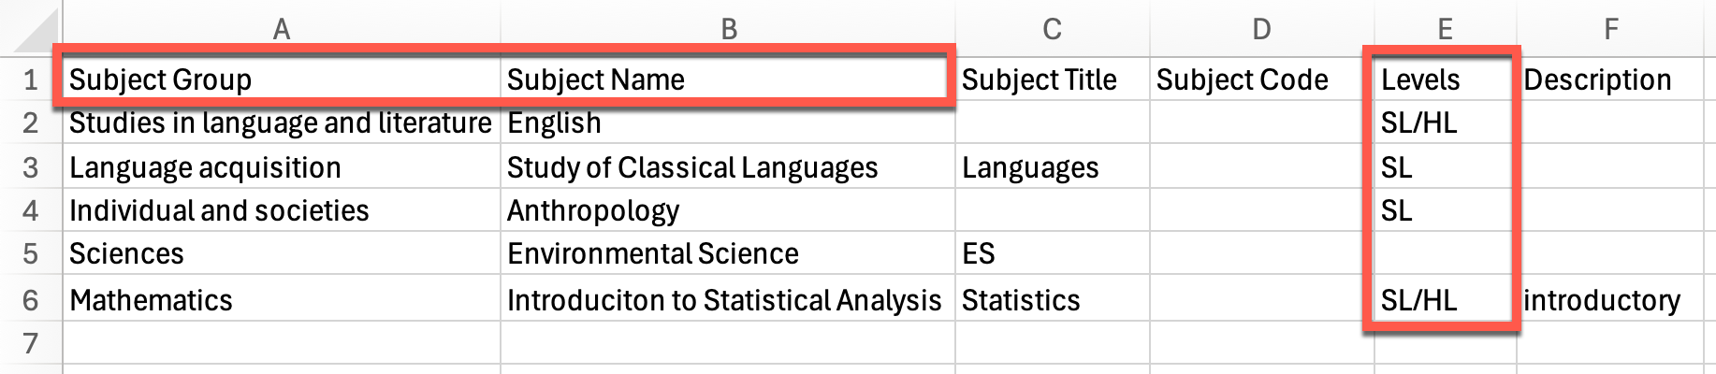Select the cell containing Anthropology
The height and width of the screenshot is (374, 1716).
[x=728, y=210]
